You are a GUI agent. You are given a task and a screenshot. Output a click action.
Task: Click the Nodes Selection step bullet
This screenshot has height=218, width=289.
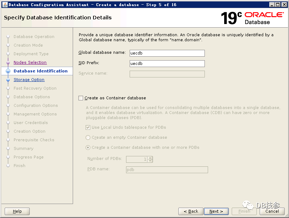tap(8, 63)
